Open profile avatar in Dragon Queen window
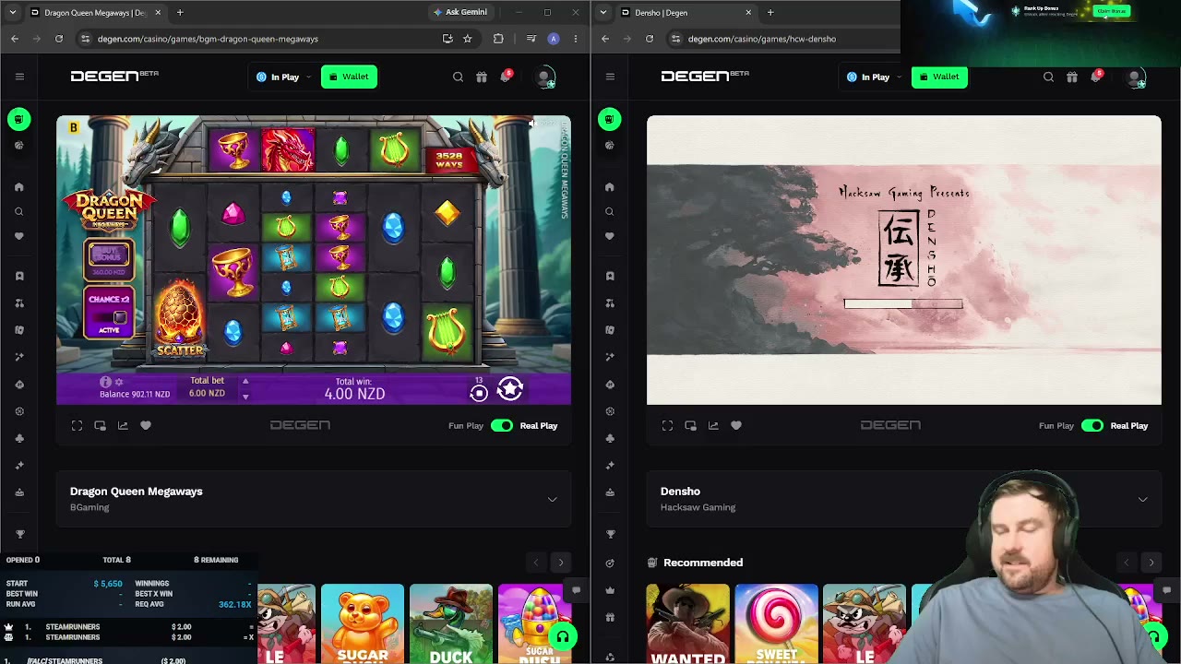 [x=545, y=77]
